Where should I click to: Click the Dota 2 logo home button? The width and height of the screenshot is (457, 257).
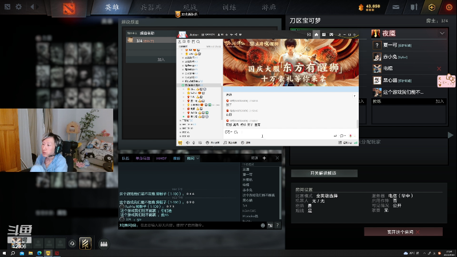coord(69,8)
